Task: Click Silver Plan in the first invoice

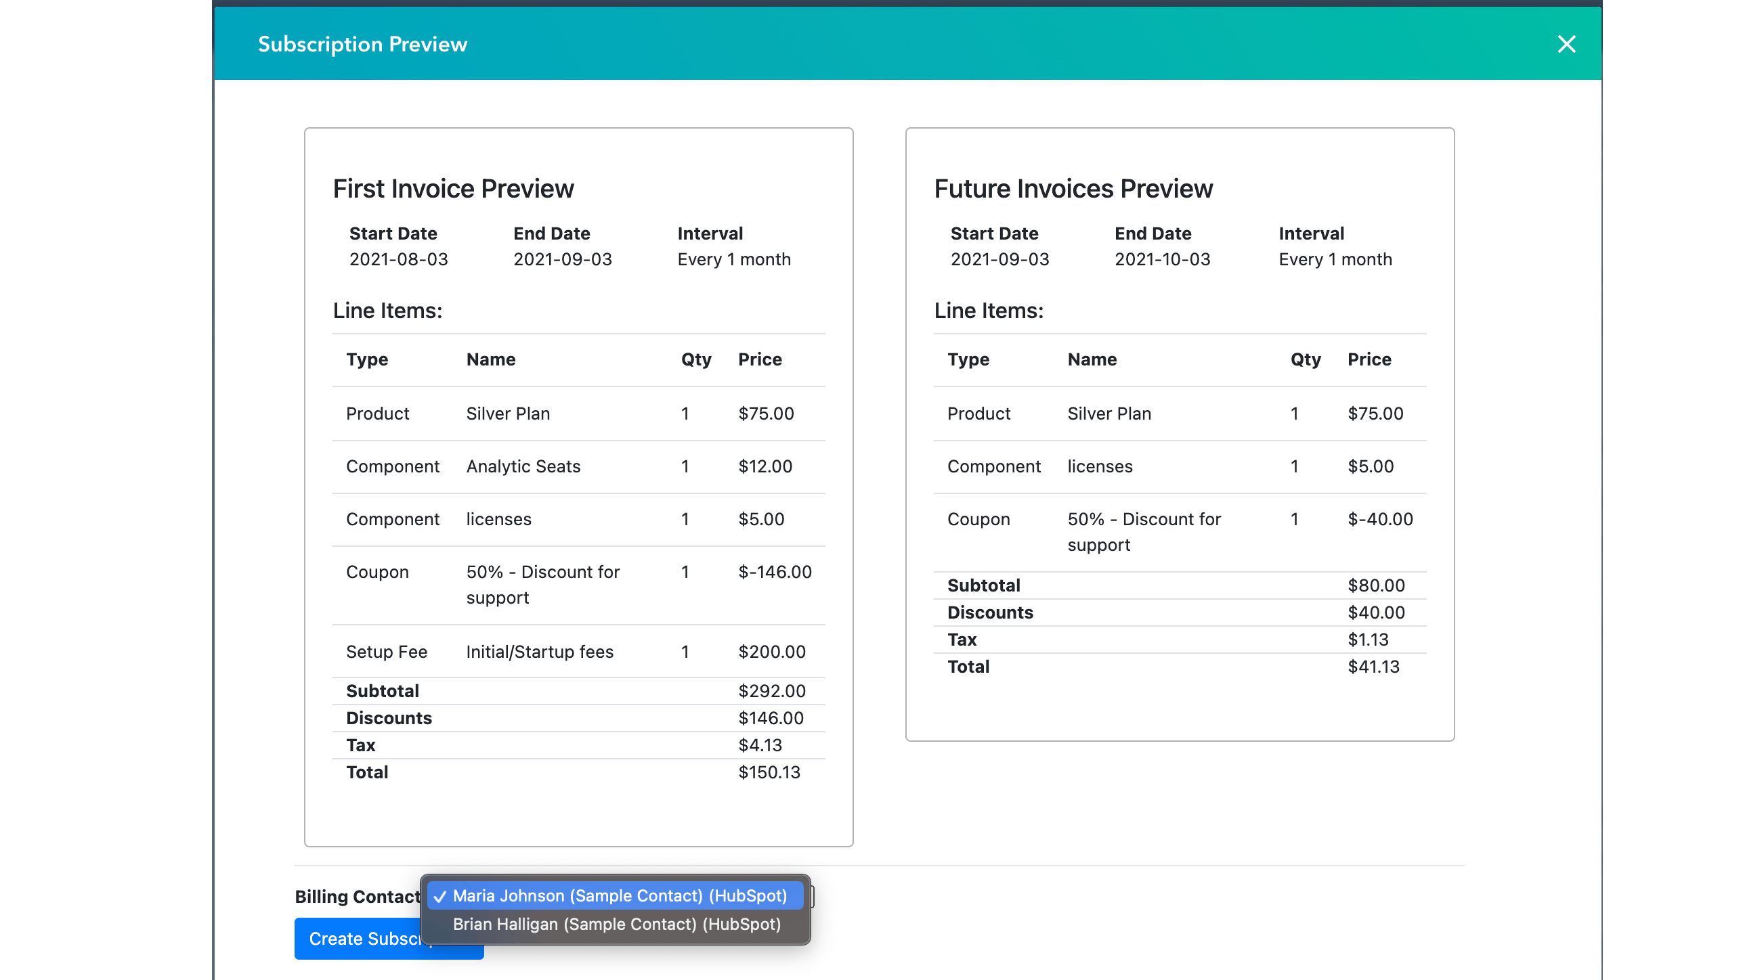Action: [508, 414]
